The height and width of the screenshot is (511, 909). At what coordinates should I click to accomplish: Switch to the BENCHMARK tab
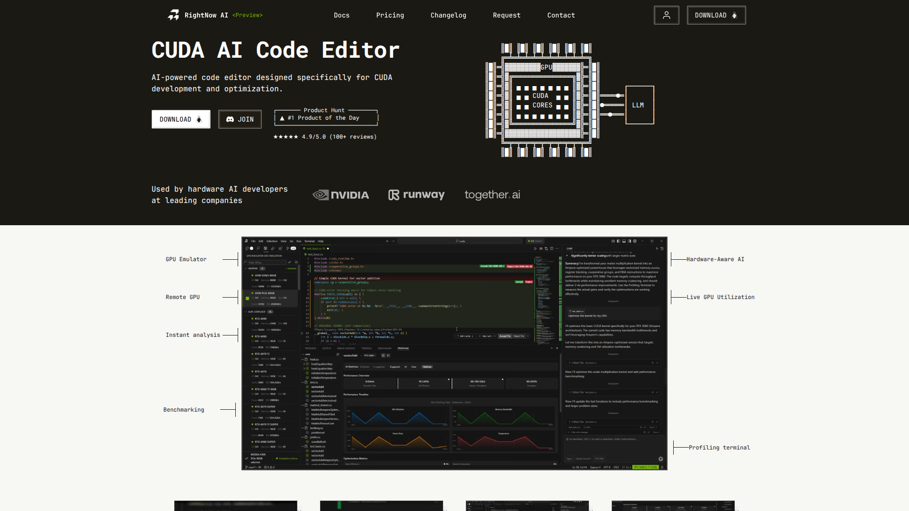[x=384, y=348]
